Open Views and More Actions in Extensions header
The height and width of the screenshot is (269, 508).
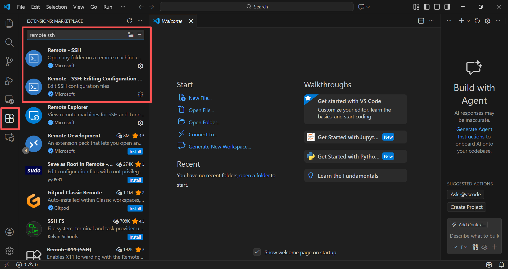pos(140,21)
